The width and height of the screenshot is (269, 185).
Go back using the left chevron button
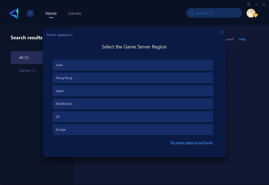[30, 13]
